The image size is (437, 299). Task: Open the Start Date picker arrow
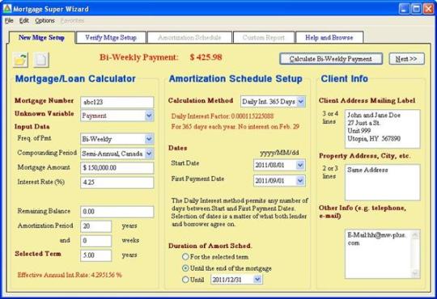300,165
